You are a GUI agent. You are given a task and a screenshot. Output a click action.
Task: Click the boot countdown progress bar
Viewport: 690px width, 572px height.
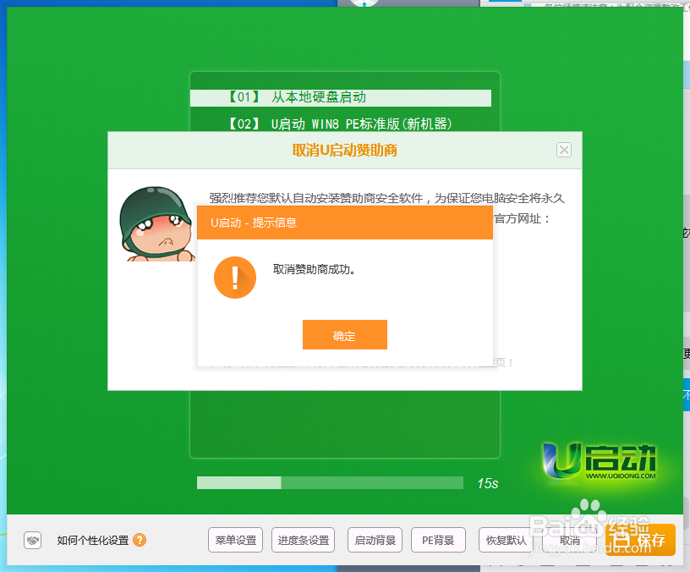click(x=330, y=482)
